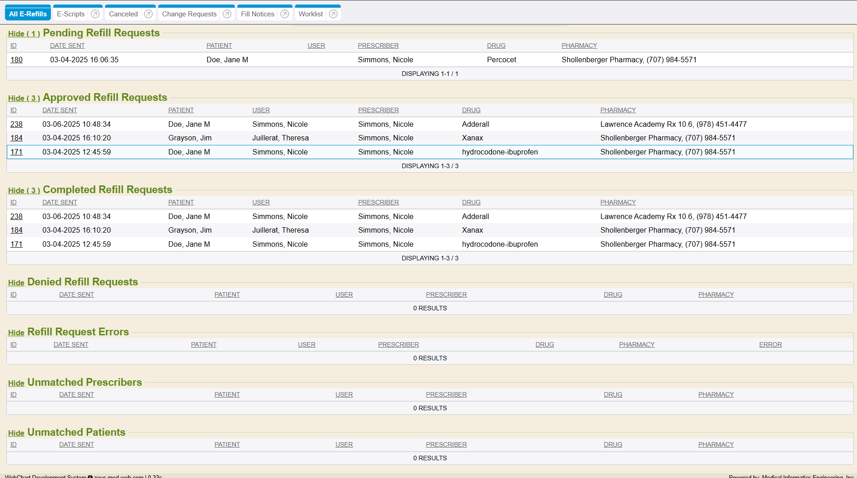This screenshot has height=478, width=857.
Task: Open approved refill ID 238 for Adderall
Action: click(16, 124)
